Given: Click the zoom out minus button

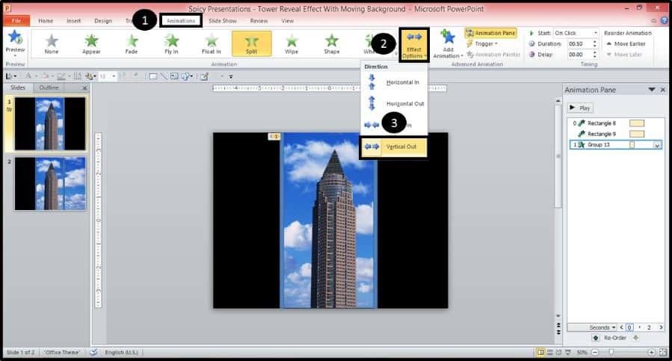Looking at the screenshot, I should (595, 353).
